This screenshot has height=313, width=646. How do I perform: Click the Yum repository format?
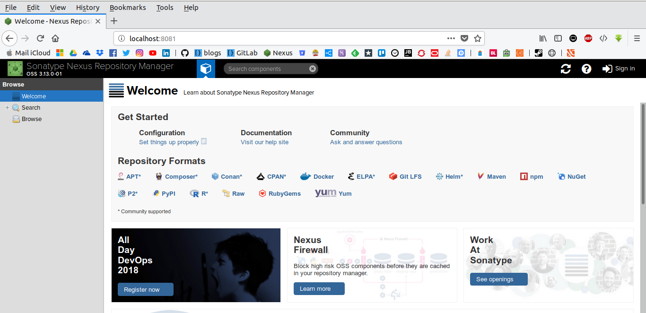[x=333, y=193]
